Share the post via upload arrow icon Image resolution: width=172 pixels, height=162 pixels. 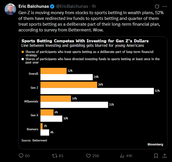[x=165, y=156]
